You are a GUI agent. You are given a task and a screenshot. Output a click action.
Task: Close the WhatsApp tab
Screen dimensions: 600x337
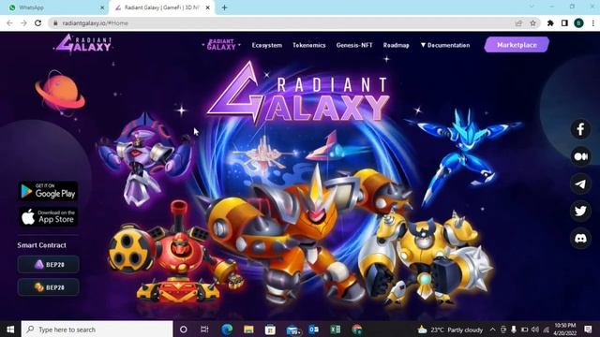click(x=102, y=7)
